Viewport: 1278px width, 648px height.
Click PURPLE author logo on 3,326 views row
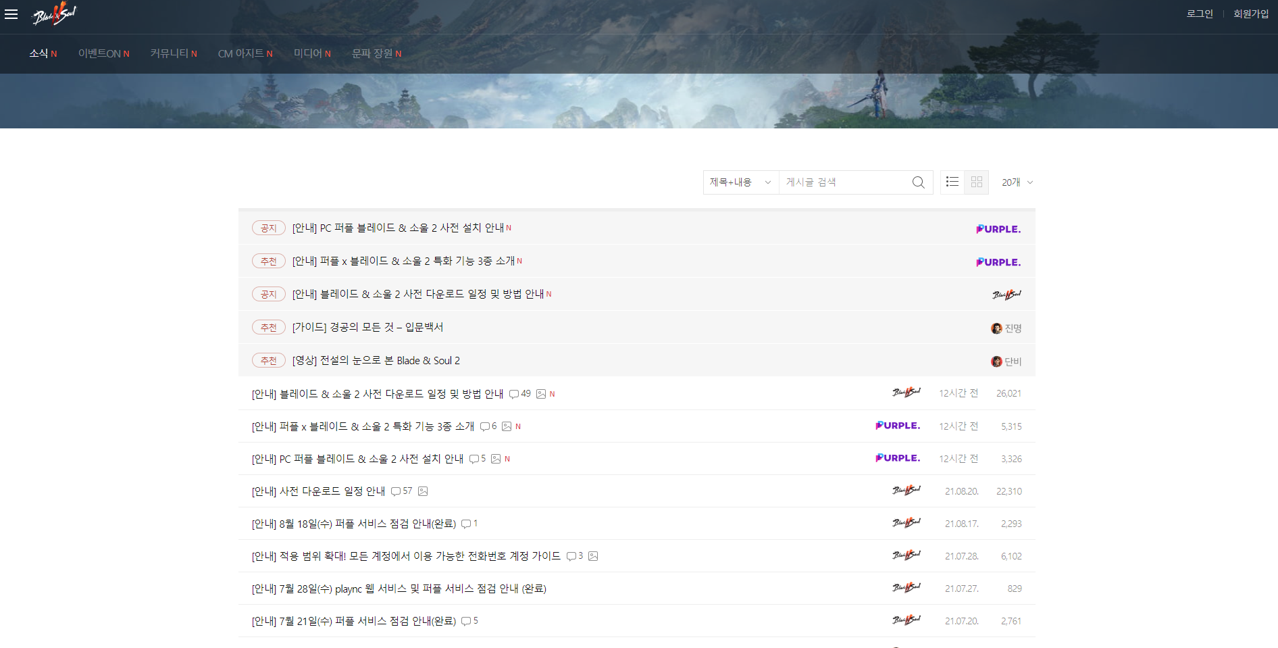click(x=898, y=458)
